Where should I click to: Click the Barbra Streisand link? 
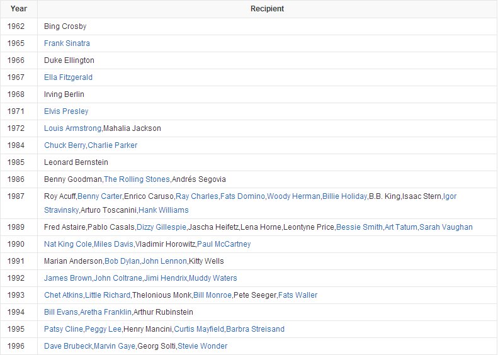coord(255,329)
